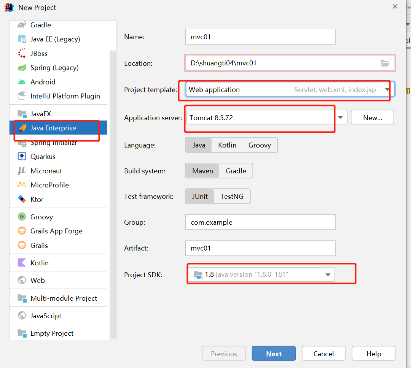
Task: Click into the Group text field
Action: coord(260,222)
